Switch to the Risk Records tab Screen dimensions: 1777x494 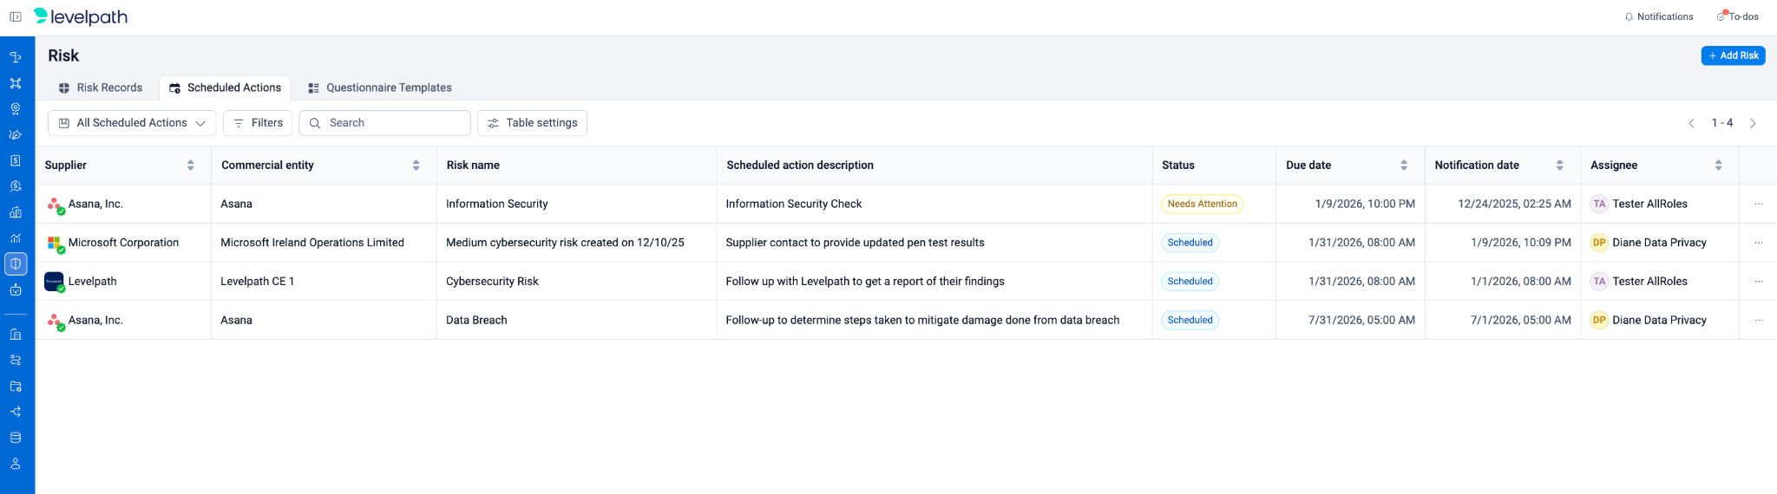(x=100, y=88)
